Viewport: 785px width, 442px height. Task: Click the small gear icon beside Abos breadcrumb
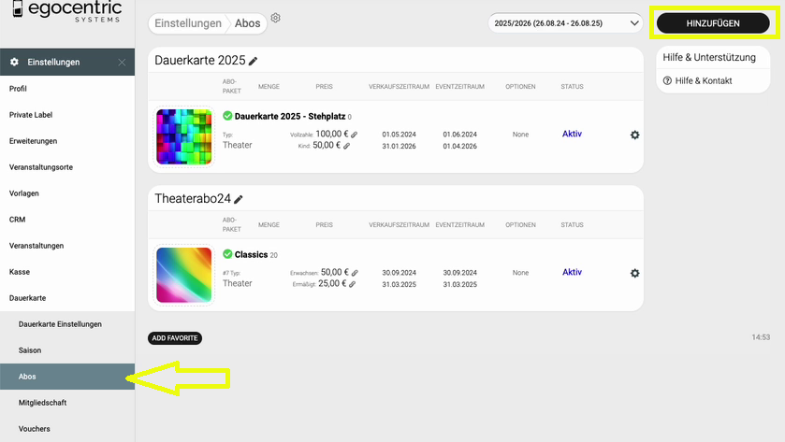pos(275,18)
